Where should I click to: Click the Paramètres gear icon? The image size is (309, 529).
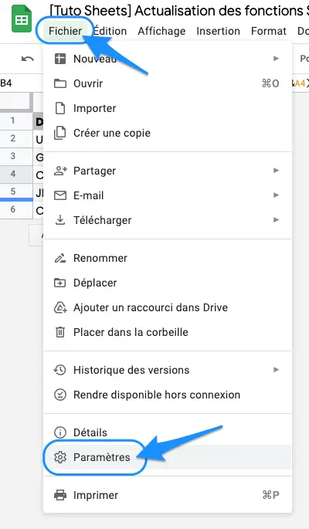pyautogui.click(x=60, y=457)
